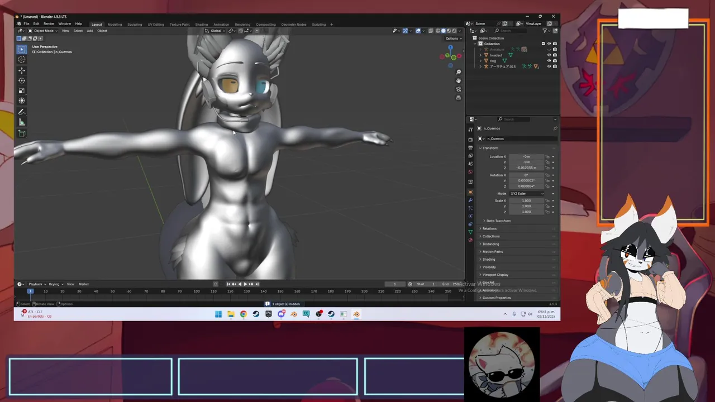Select the Transform tool
Viewport: 715px width, 402px height.
point(22,100)
